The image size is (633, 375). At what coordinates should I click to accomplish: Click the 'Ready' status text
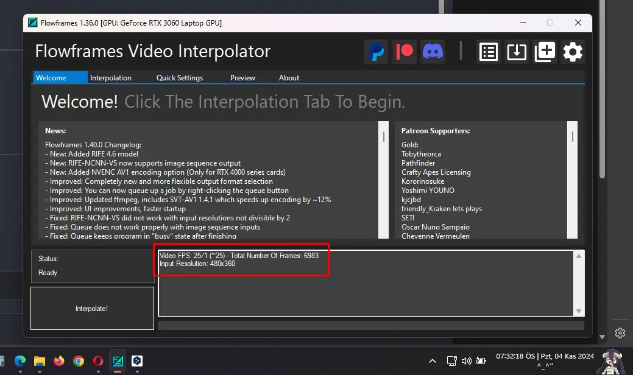pyautogui.click(x=48, y=273)
